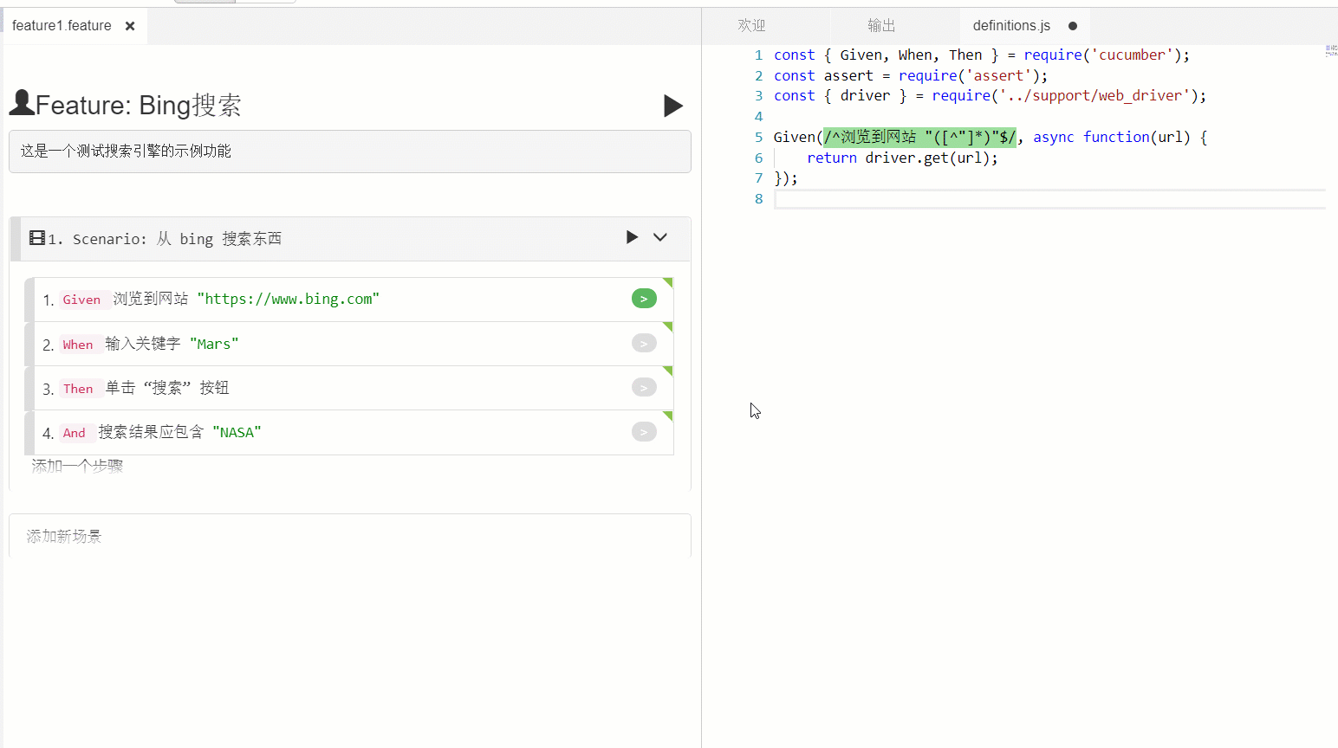
Task: Click the And keyword label
Action: [75, 433]
